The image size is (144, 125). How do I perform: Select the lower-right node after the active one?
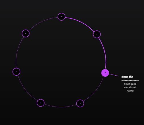(x=80, y=103)
